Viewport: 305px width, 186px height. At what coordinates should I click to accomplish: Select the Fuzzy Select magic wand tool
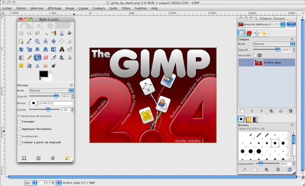(46, 33)
